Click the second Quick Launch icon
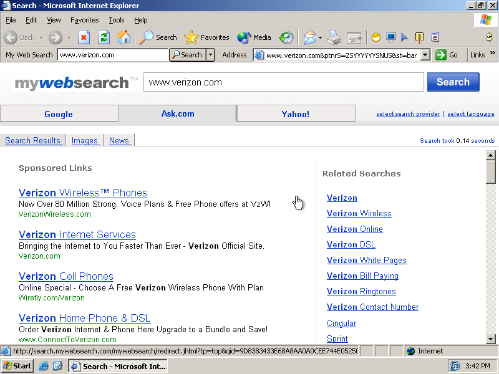This screenshot has width=499, height=374. click(57, 366)
